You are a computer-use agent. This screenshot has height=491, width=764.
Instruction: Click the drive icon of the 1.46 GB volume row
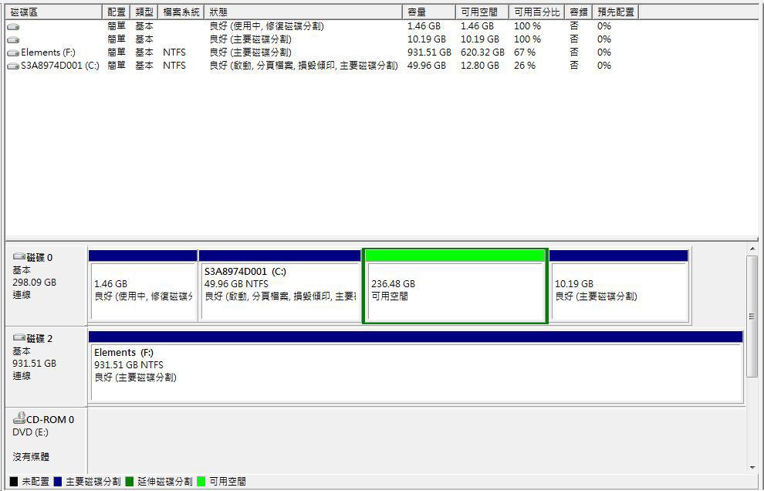point(13,27)
